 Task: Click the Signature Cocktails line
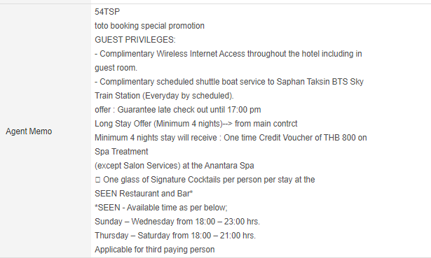[x=209, y=180]
